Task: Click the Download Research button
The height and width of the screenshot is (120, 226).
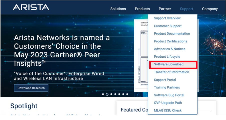Action: point(31,88)
